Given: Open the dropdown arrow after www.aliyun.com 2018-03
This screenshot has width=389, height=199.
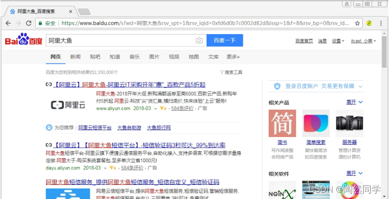Looking at the screenshot, I should 155,109.
